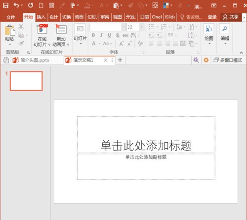Click the Save icon in quick access toolbar
The image size is (247, 220).
coord(6,5)
